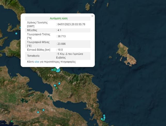
Task: Open the 'κλικ' link for more information
Action: [37, 62]
